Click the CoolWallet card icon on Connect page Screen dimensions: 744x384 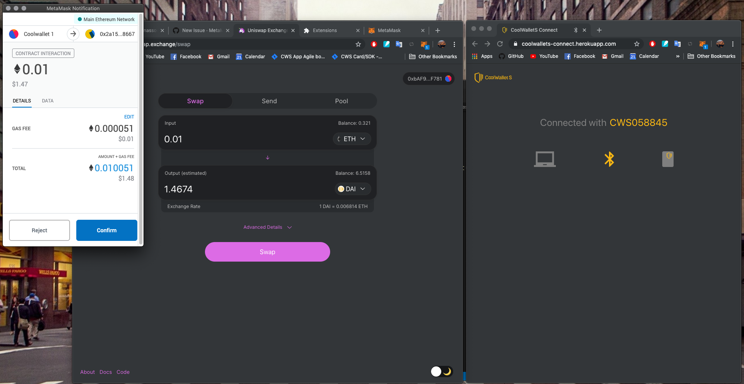(668, 159)
